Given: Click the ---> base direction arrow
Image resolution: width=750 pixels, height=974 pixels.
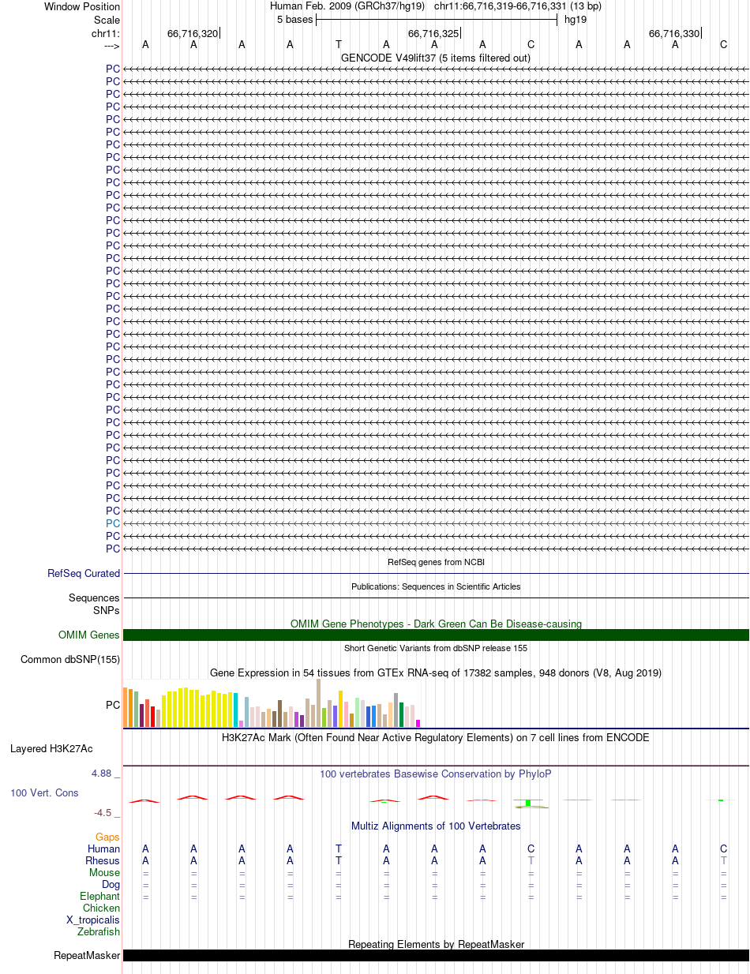Looking at the screenshot, I should [x=111, y=46].
